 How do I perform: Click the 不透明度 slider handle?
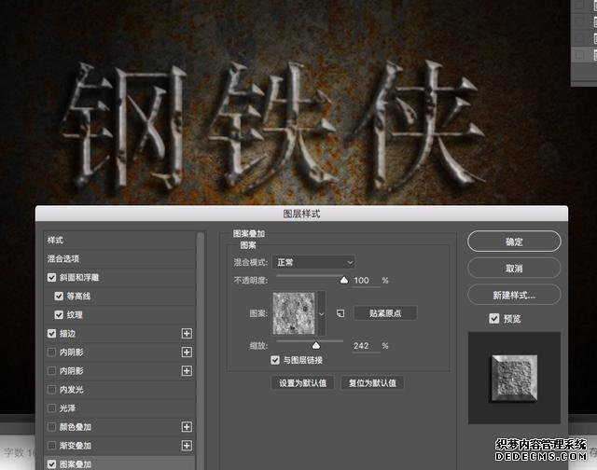tap(344, 281)
